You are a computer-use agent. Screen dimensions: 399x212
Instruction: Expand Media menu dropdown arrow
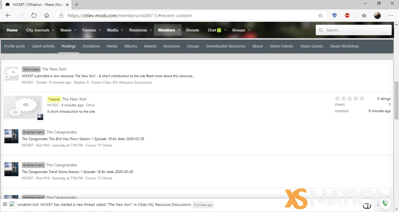(x=122, y=30)
